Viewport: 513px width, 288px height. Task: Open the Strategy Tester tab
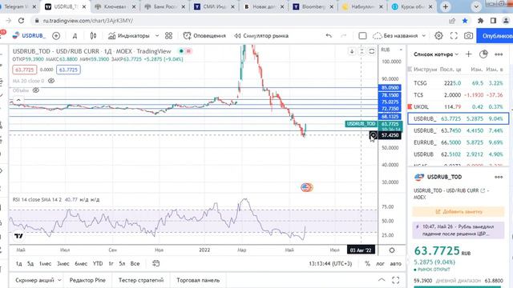tap(141, 280)
